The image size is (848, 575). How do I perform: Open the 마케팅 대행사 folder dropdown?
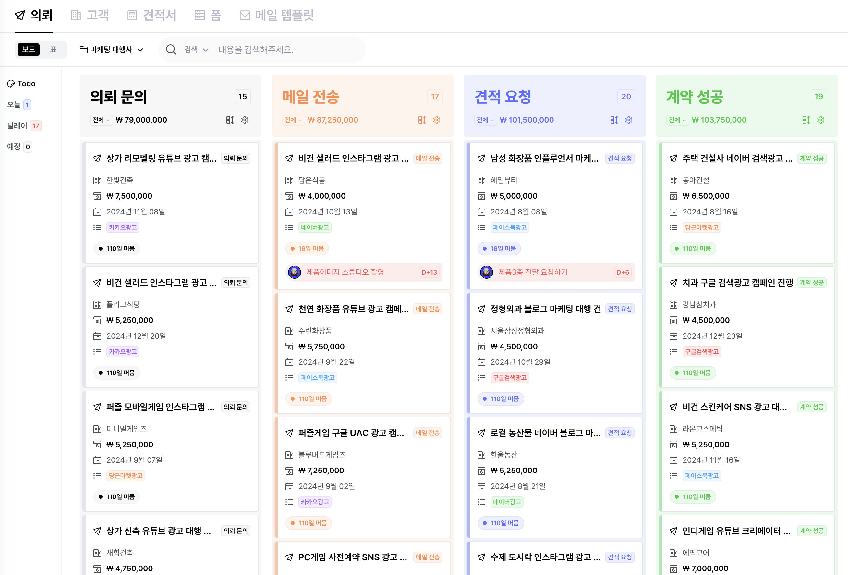(x=111, y=50)
